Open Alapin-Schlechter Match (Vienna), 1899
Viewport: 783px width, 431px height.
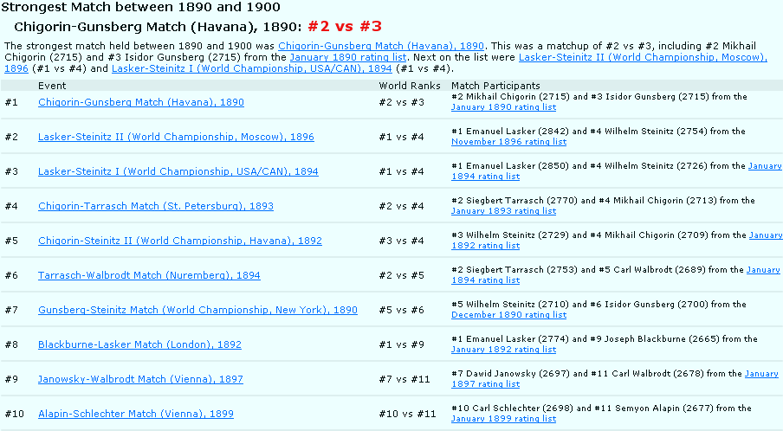[135, 414]
